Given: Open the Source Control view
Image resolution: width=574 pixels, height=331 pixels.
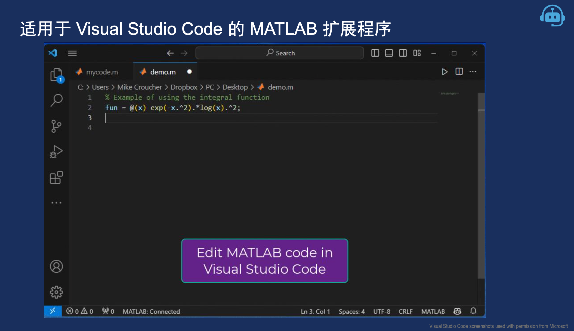Looking at the screenshot, I should pos(56,126).
